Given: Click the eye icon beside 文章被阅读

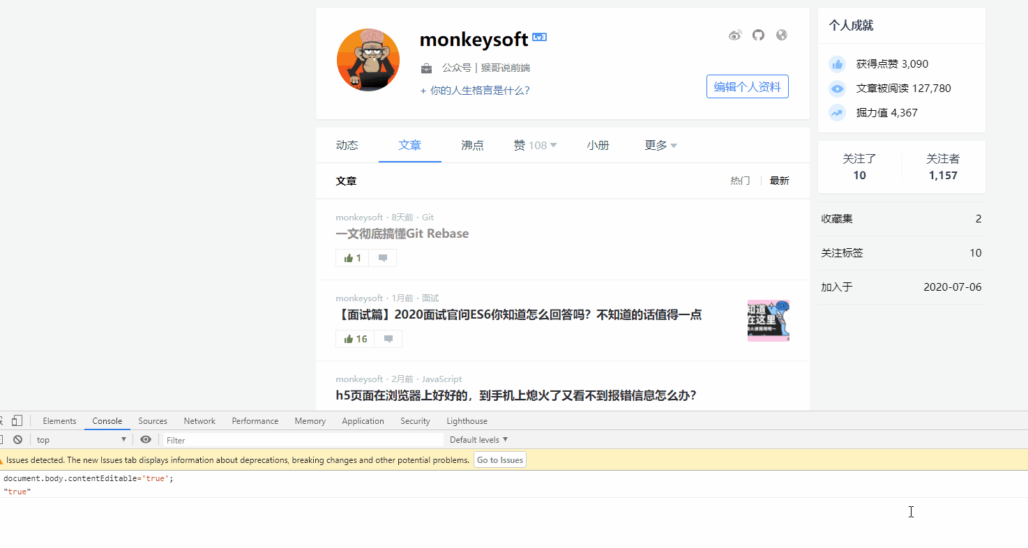Looking at the screenshot, I should pos(837,89).
